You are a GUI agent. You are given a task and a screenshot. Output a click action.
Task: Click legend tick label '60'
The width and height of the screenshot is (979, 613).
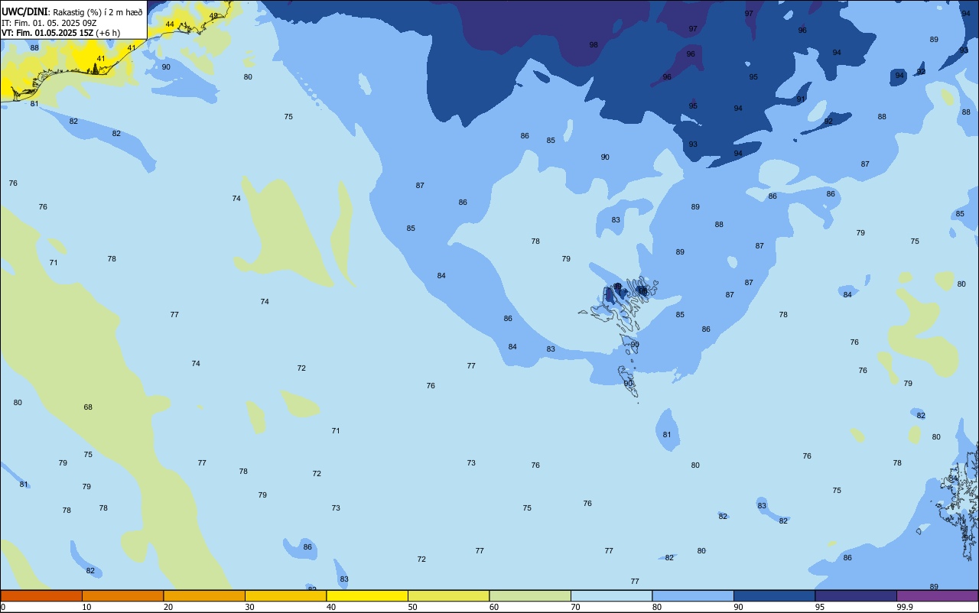pos(494,607)
